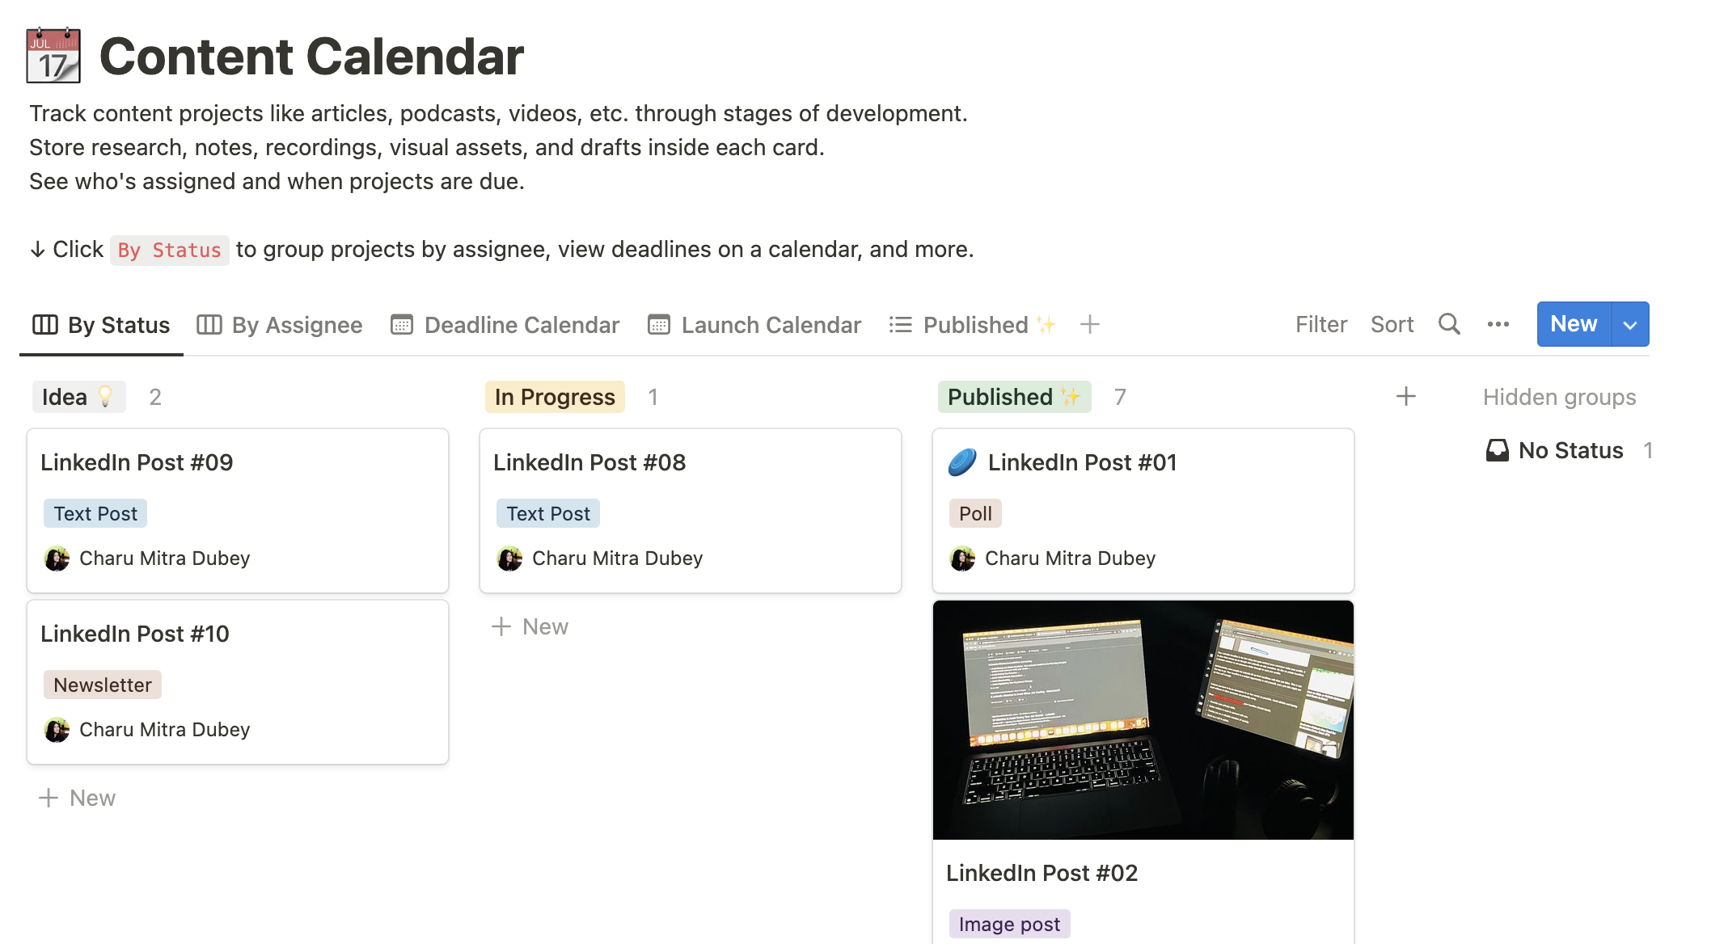Open the Deadline Calendar view icon

coord(402,324)
